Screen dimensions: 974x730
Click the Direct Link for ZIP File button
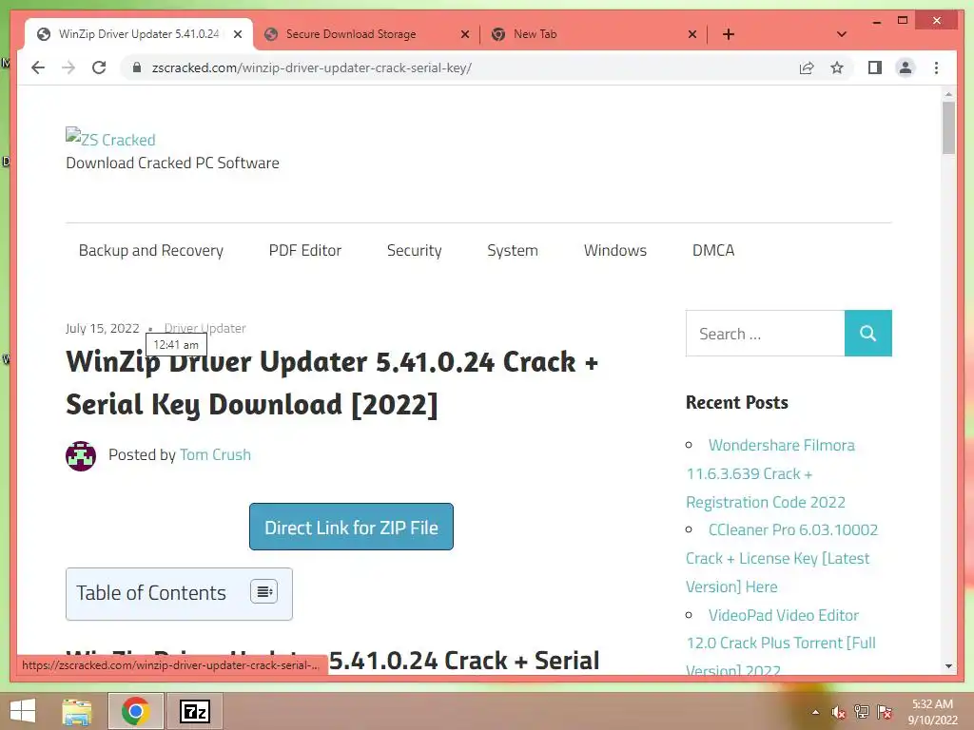point(351,527)
